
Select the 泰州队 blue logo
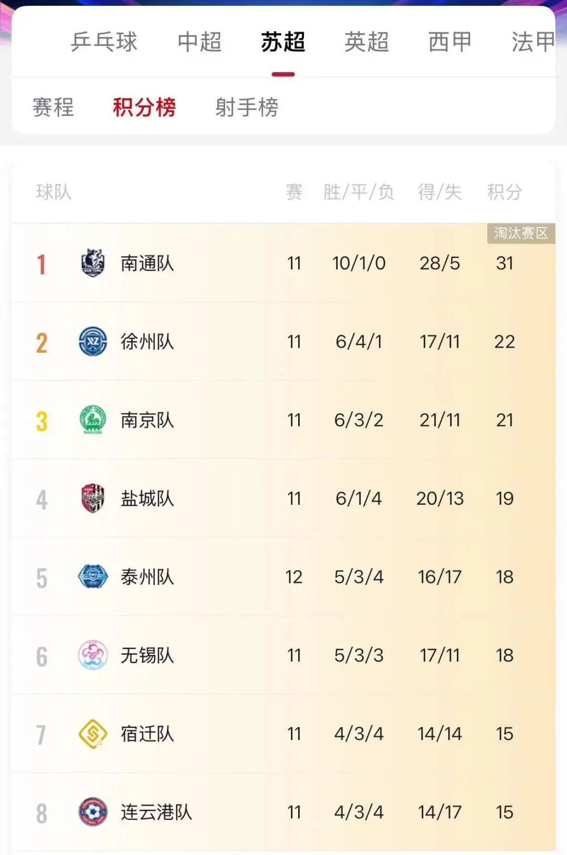pos(93,577)
